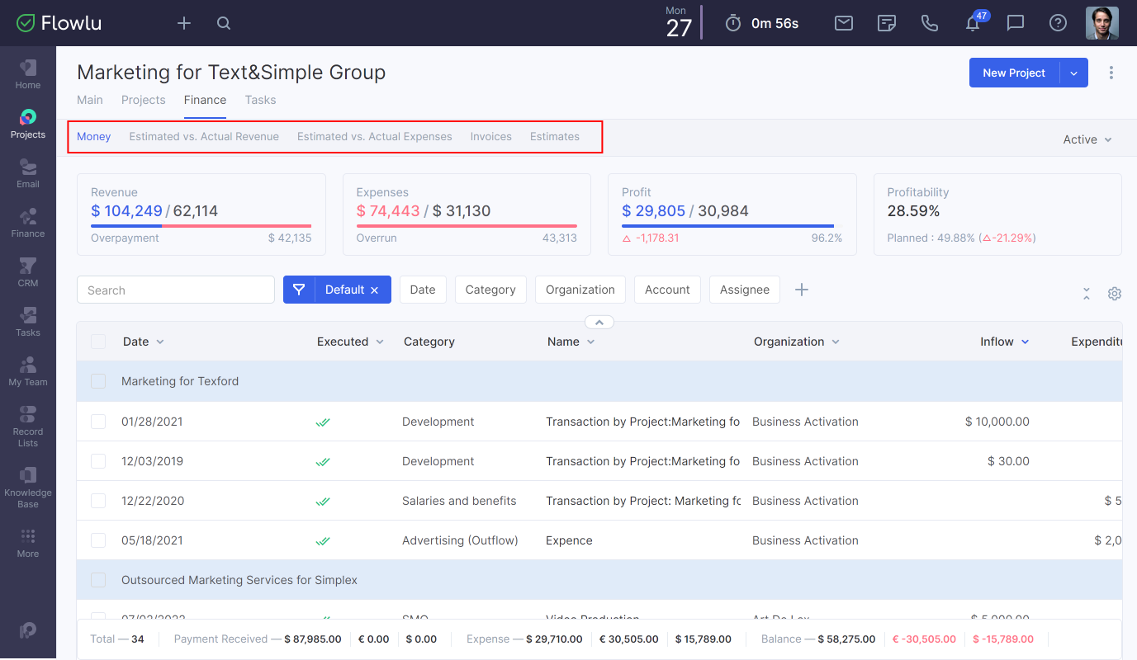Click the Flowlu logo

pos(59,23)
